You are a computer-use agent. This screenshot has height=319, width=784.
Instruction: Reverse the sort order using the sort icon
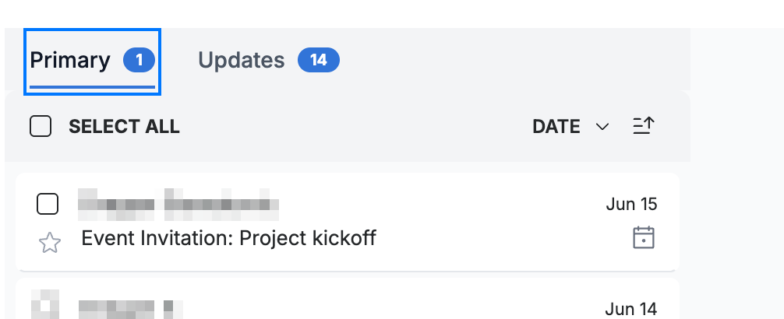click(x=644, y=126)
